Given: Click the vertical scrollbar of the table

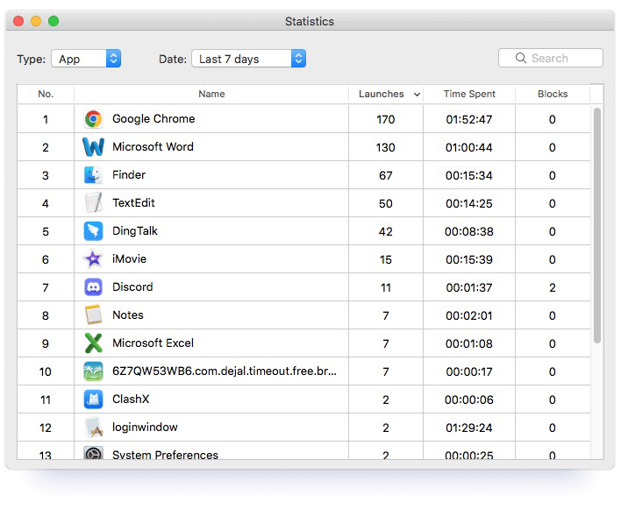Looking at the screenshot, I should point(597,225).
